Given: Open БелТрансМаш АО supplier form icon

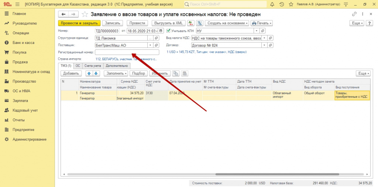Looking at the screenshot, I should tap(157, 45).
